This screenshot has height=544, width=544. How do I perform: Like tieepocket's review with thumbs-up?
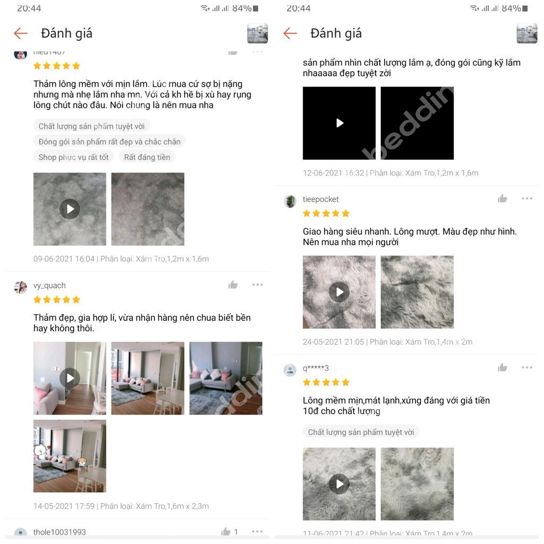click(503, 199)
